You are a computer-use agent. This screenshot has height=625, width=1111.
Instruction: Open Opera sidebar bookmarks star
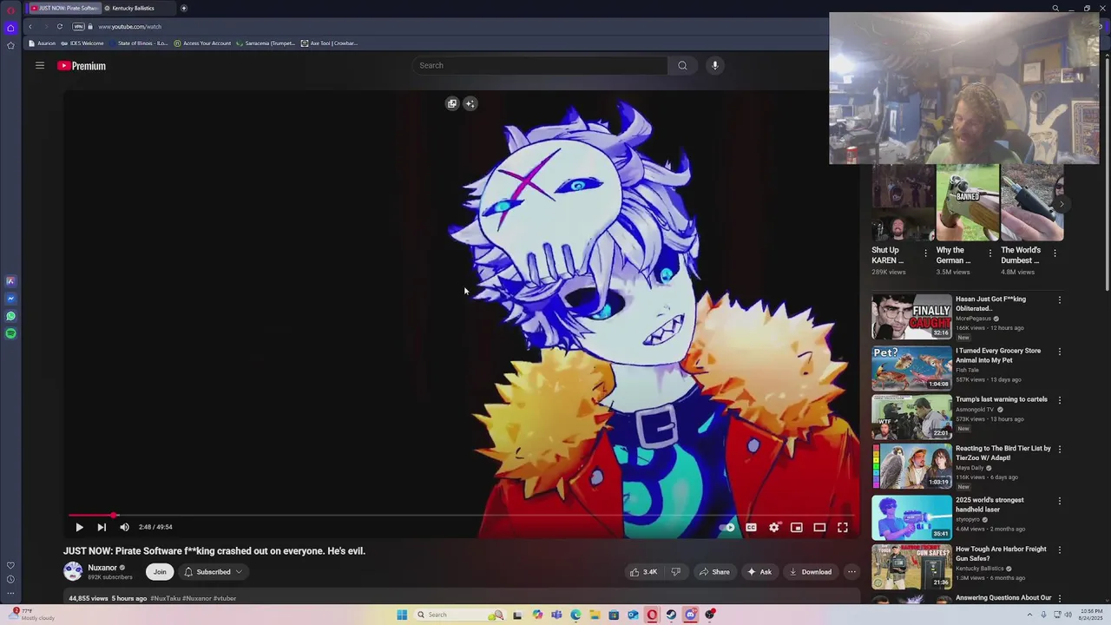pyautogui.click(x=10, y=45)
